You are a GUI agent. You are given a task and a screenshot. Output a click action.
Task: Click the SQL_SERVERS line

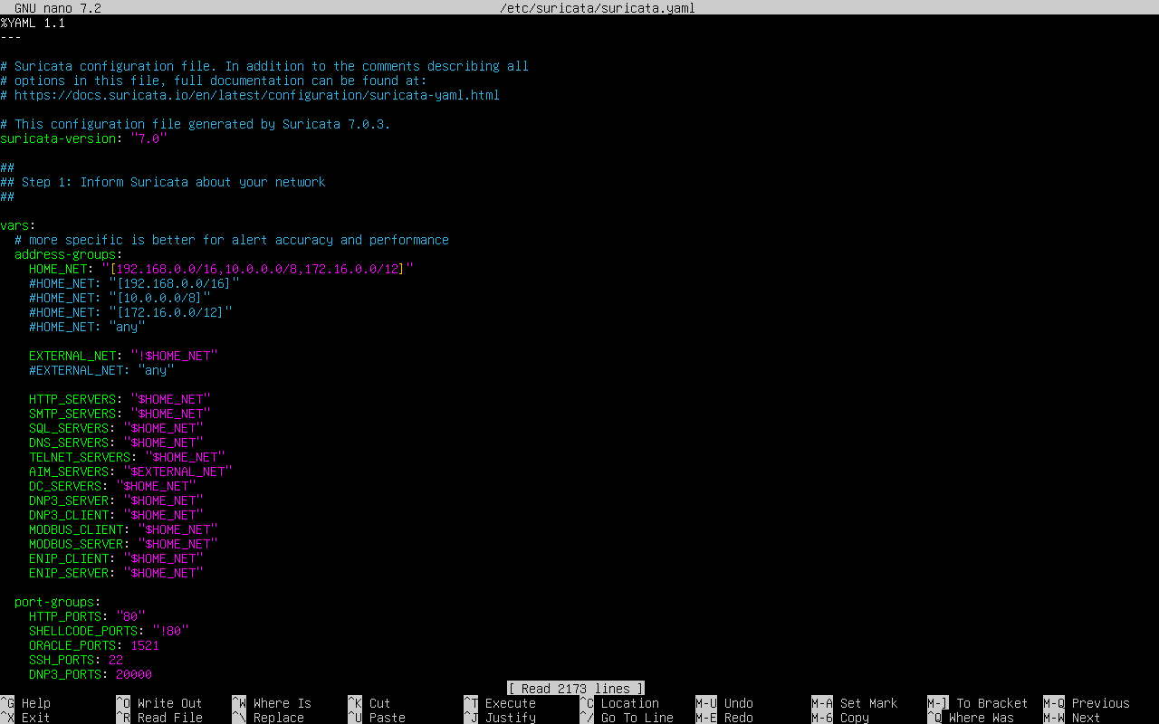pos(116,428)
